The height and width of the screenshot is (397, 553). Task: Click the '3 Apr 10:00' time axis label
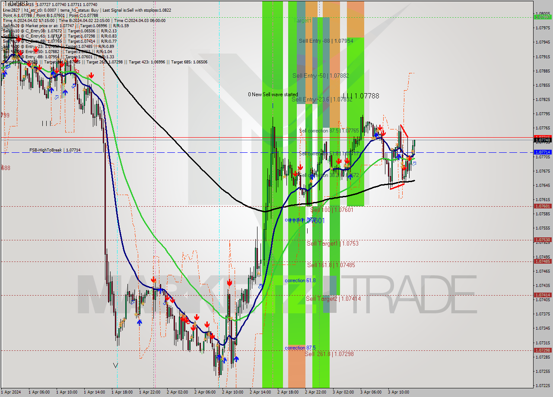(x=398, y=392)
